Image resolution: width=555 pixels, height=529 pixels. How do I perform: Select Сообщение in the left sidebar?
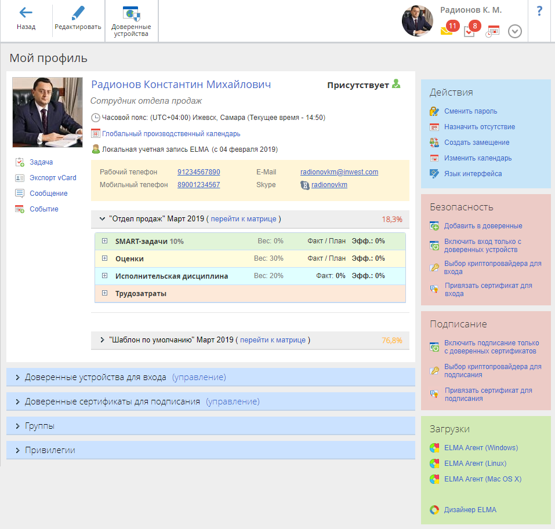pyautogui.click(x=49, y=194)
